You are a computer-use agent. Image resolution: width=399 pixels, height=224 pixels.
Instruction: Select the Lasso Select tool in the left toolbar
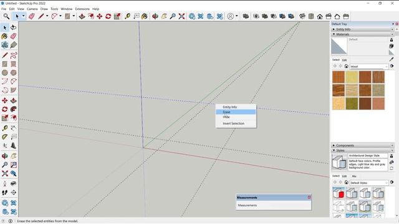click(x=14, y=27)
